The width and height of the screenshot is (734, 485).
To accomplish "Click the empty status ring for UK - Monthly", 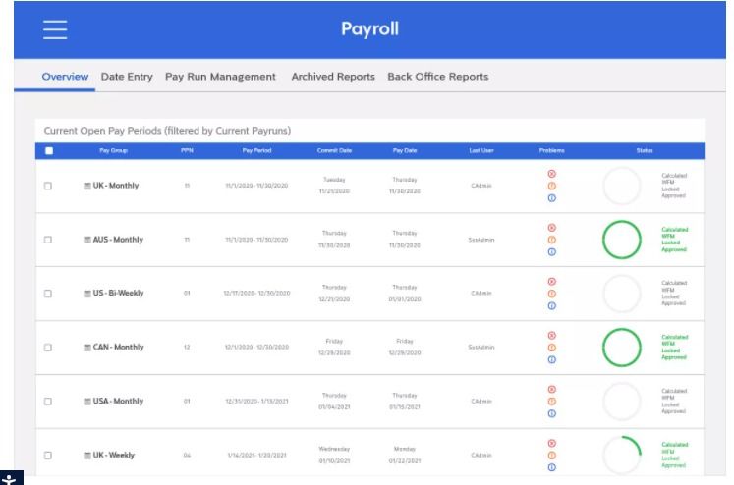I will [x=622, y=186].
